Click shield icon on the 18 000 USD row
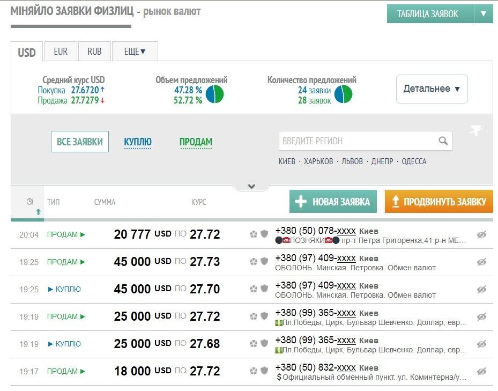This screenshot has height=391, width=498. click(264, 371)
